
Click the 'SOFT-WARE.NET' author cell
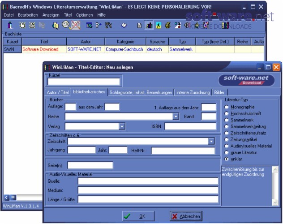coord(85,49)
